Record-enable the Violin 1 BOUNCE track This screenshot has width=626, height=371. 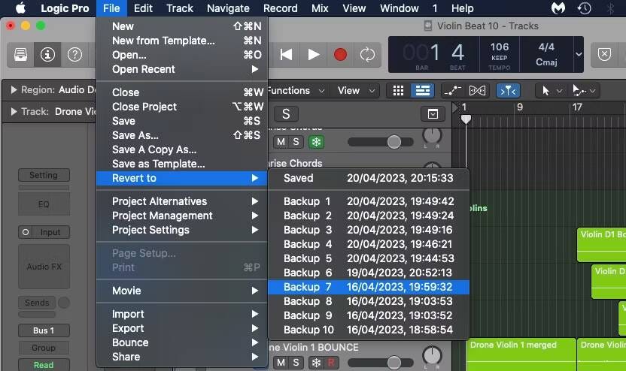[x=331, y=363]
